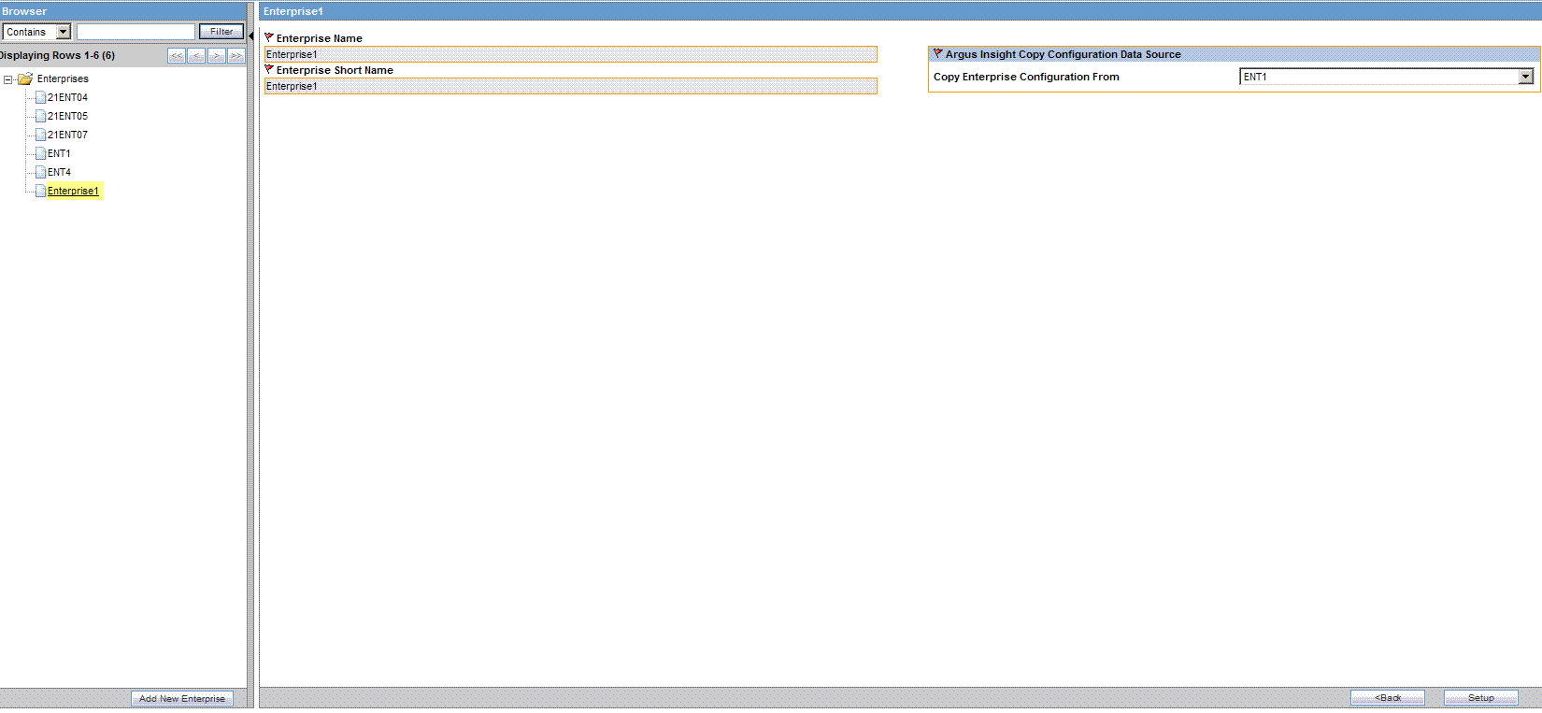The height and width of the screenshot is (713, 1542).
Task: Click the document icon beside ENT1
Action: pyautogui.click(x=40, y=153)
